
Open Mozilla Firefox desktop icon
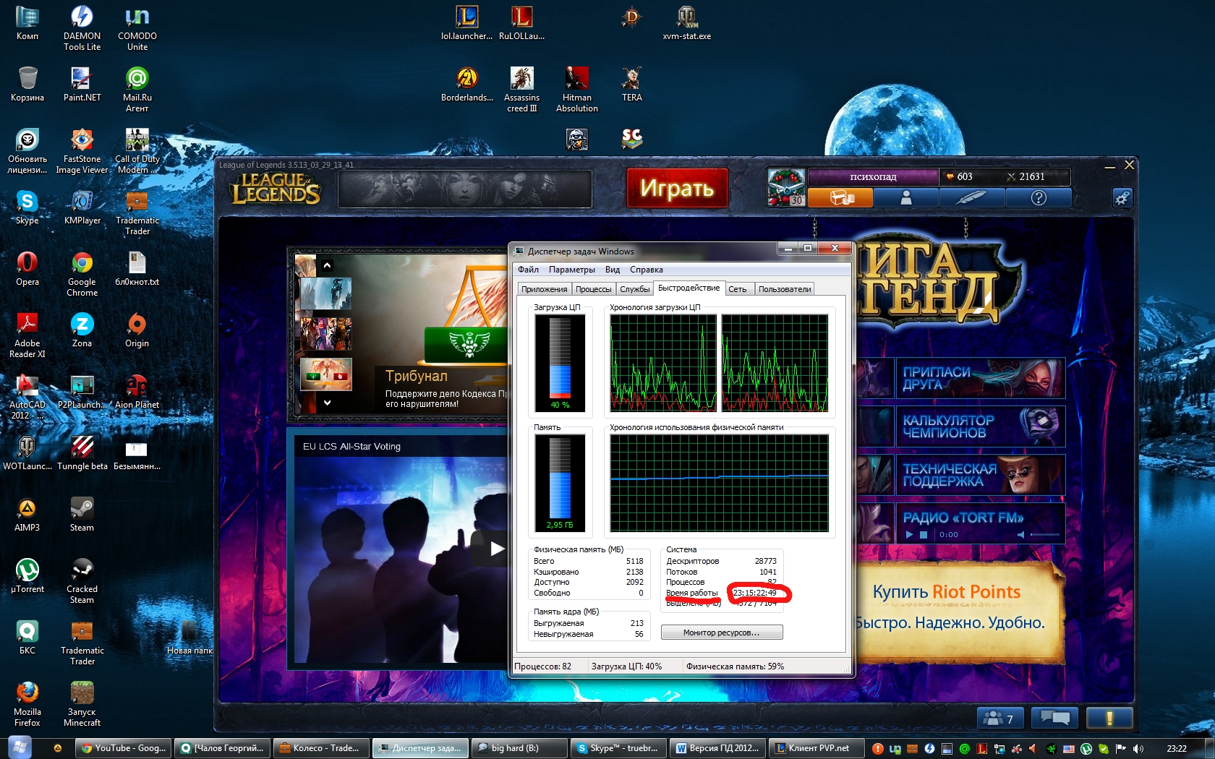pyautogui.click(x=27, y=704)
